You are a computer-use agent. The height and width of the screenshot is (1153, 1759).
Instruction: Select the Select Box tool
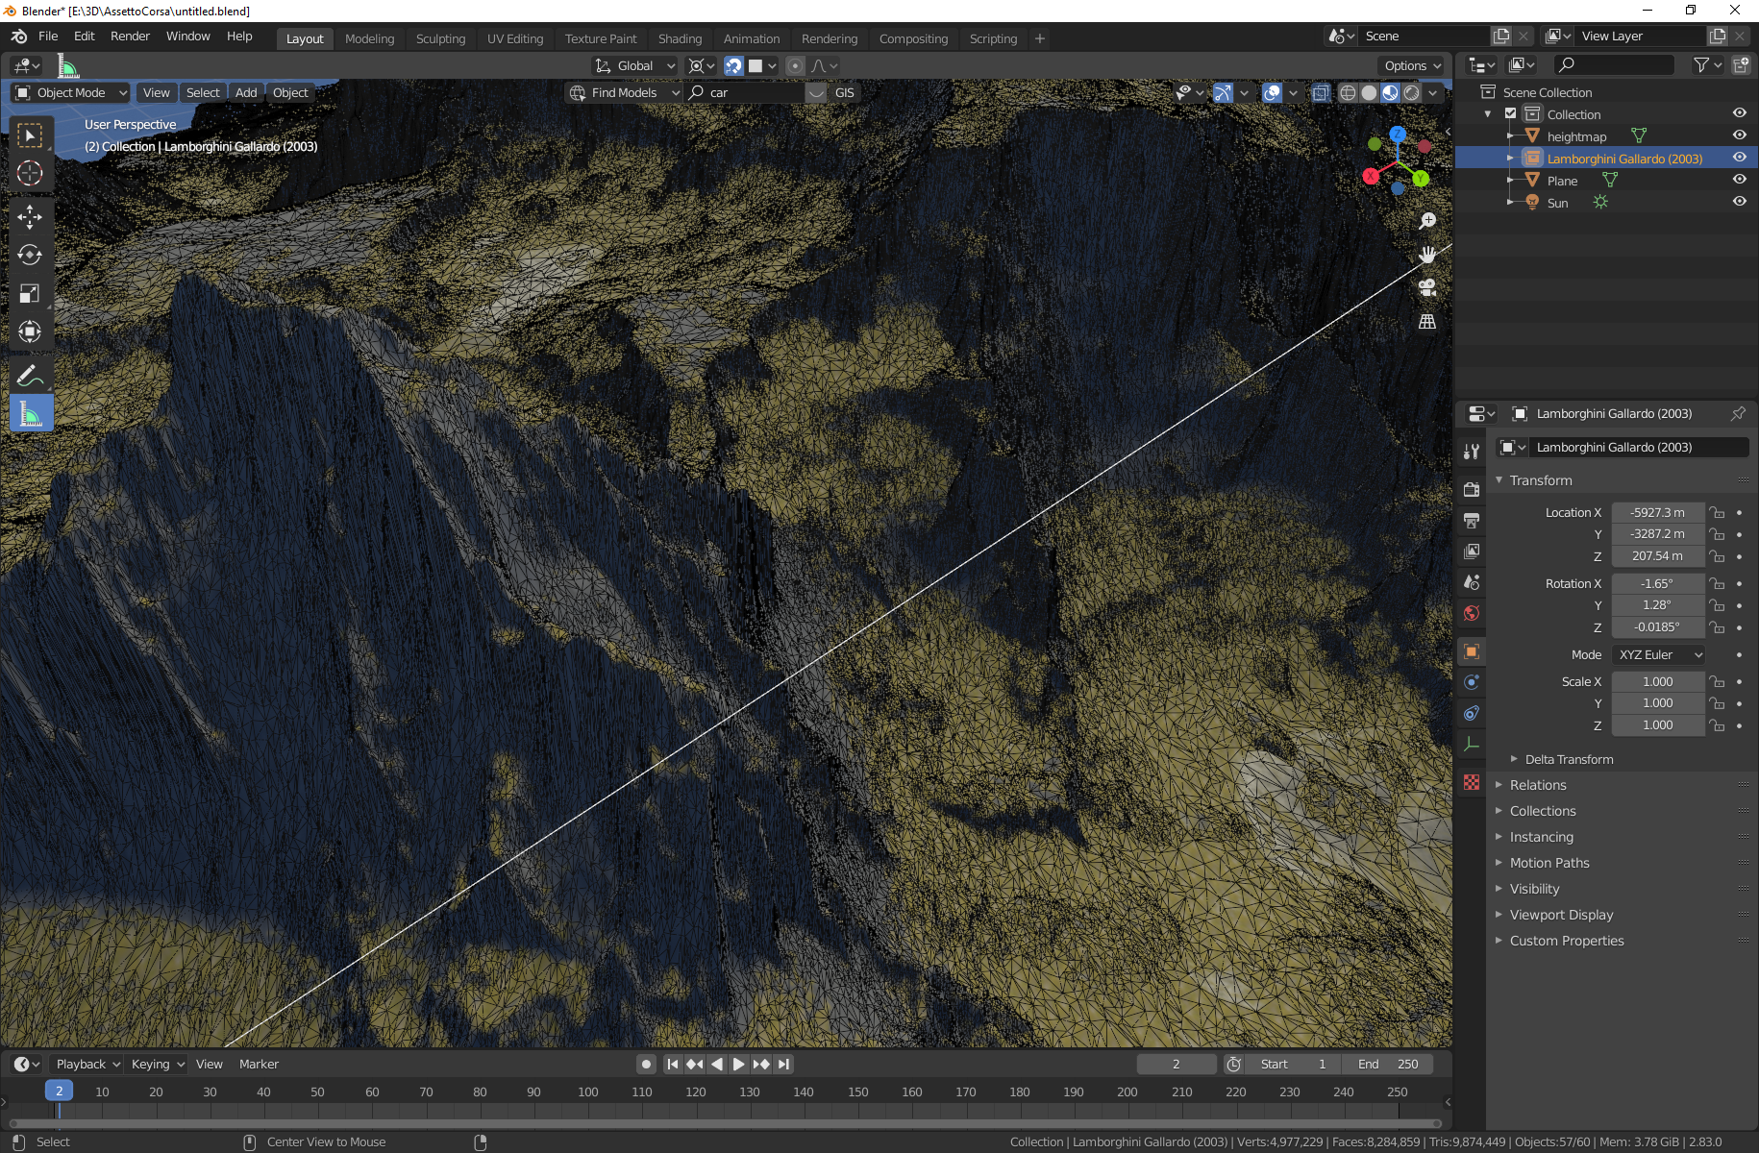[x=30, y=135]
